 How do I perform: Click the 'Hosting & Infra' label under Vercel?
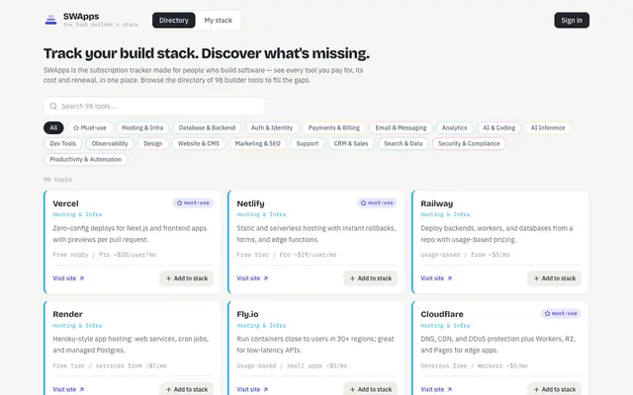[77, 215]
